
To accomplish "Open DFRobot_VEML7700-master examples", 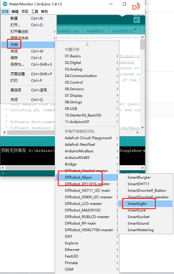I will coord(87,230).
